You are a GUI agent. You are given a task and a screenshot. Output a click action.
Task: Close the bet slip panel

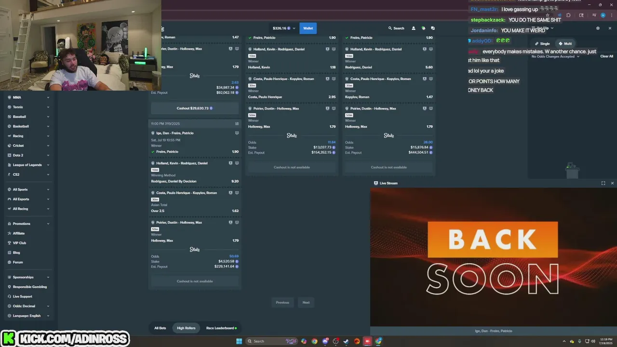[x=610, y=28]
